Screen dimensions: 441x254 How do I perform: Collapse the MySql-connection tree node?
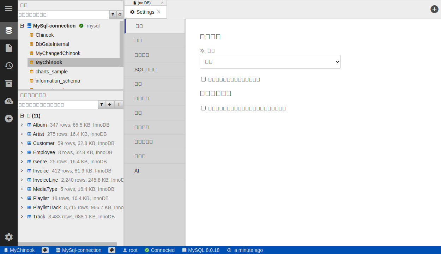point(22,26)
